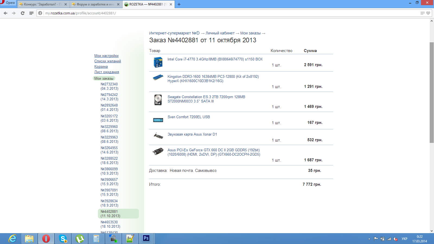434x244 pixels.
Task: Open Notepad++ from the taskbar
Action: tap(130, 239)
